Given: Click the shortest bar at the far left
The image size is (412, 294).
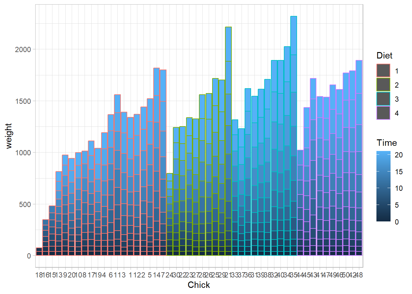Looking at the screenshot, I should pyautogui.click(x=39, y=251).
